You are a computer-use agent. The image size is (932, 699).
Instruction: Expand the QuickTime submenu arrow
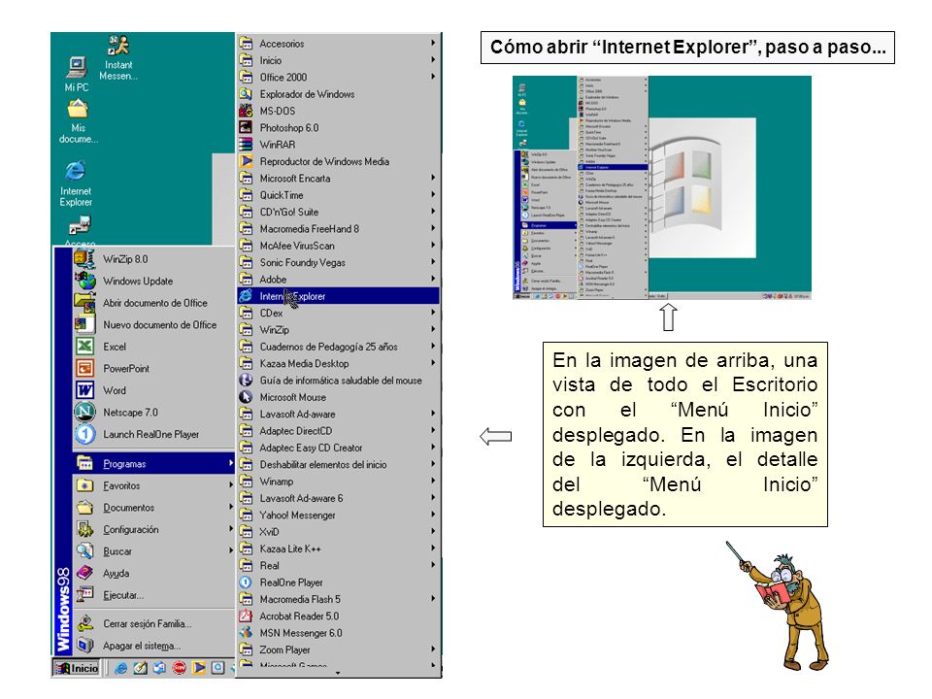433,194
